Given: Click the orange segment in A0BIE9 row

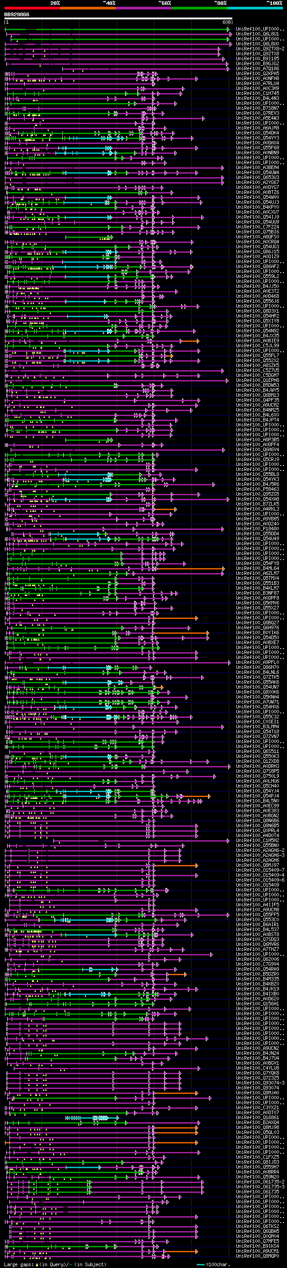Looking at the screenshot, I should pos(189,341).
